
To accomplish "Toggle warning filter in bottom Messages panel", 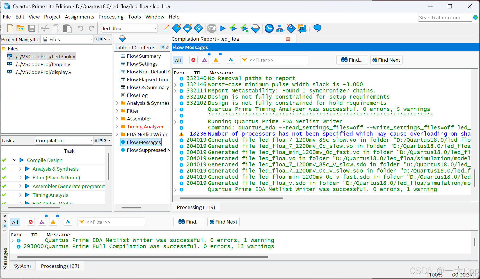I will click(53, 222).
